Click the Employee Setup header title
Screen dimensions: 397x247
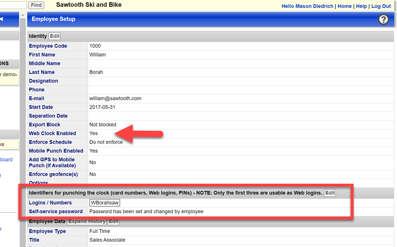53,19
